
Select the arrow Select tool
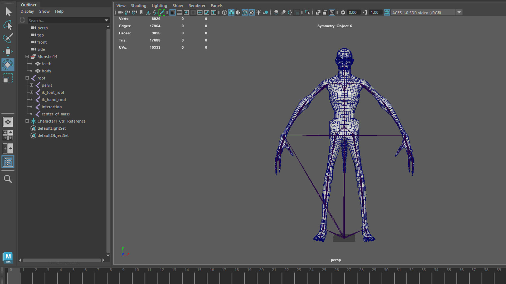(8, 12)
